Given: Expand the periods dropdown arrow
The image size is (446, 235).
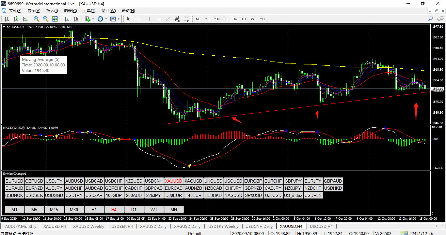Looking at the screenshot, I should point(106,19).
